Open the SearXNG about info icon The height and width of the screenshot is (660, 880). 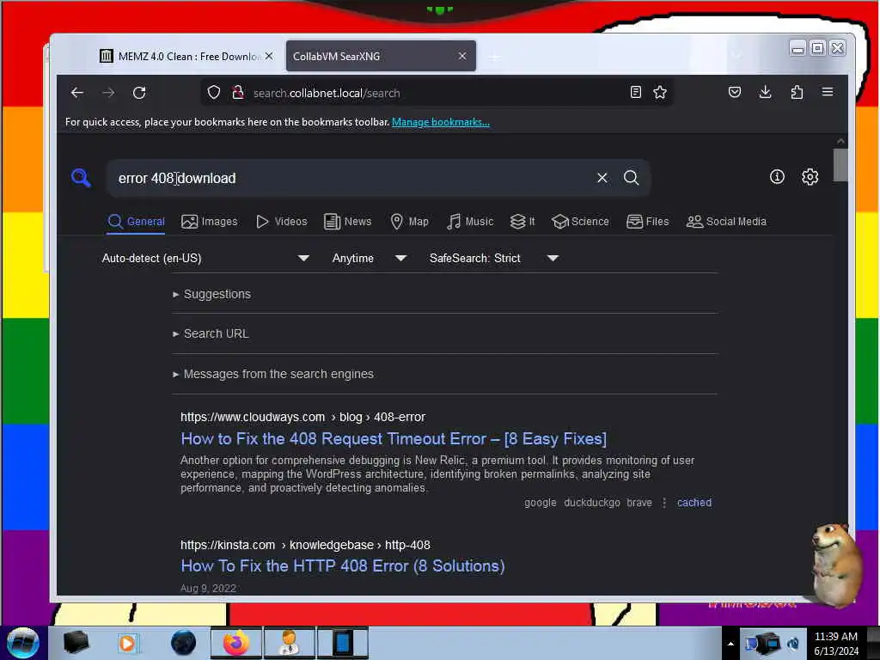[777, 177]
